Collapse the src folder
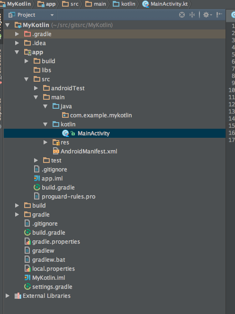Viewport: 235px width, 314px height. pos(27,79)
